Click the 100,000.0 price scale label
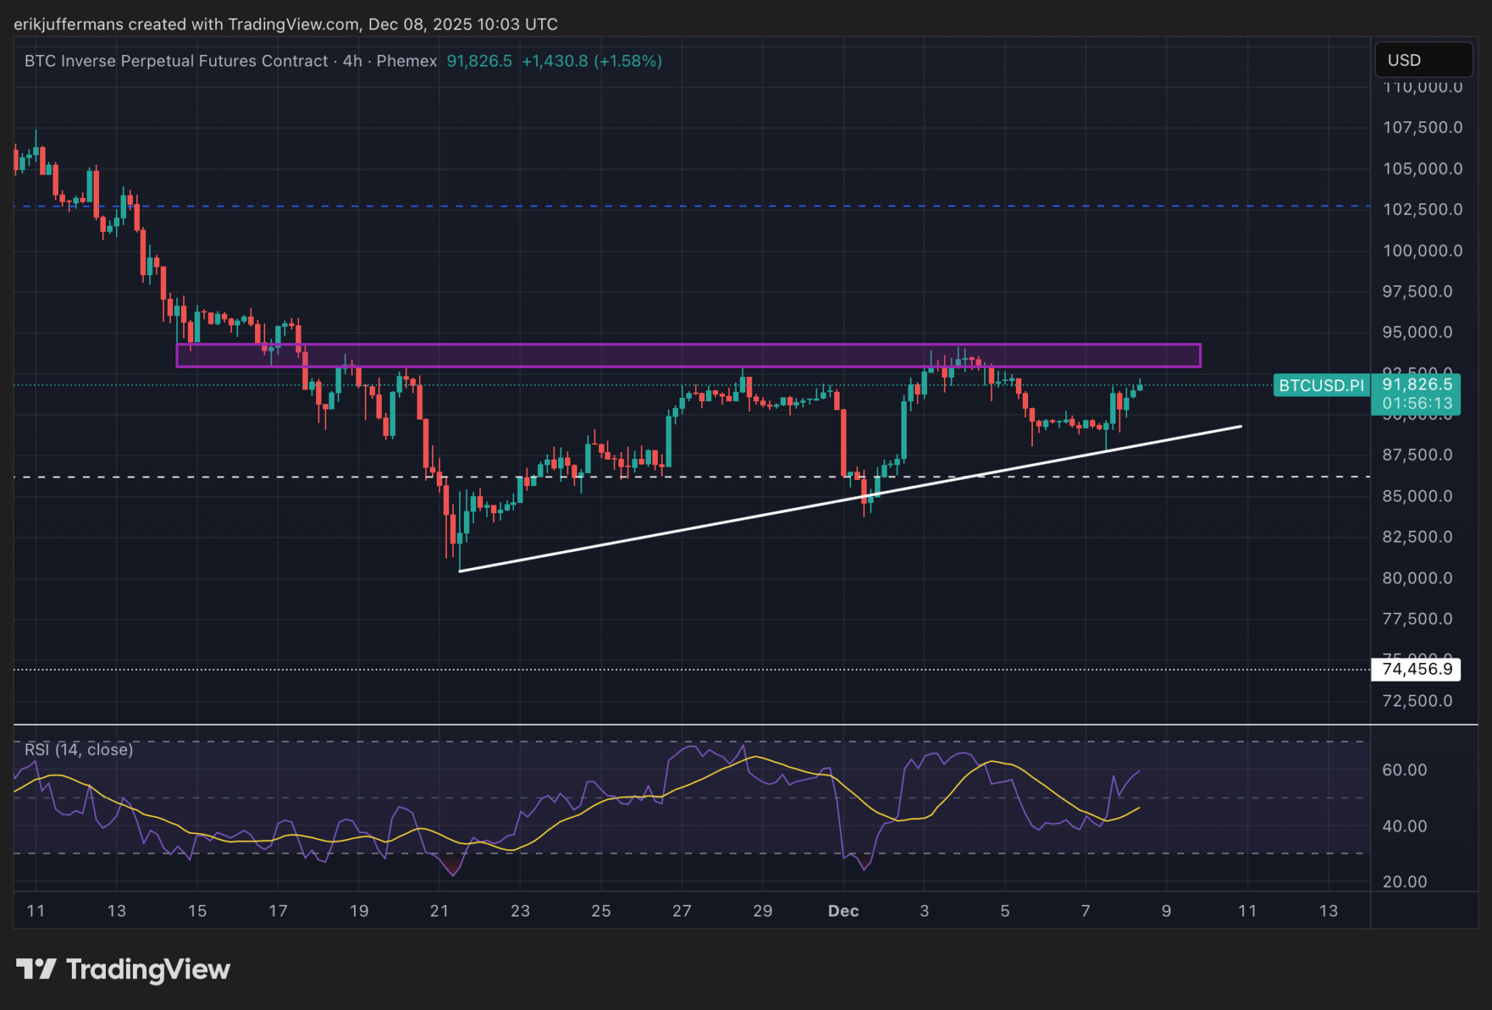The width and height of the screenshot is (1492, 1010). click(1422, 250)
